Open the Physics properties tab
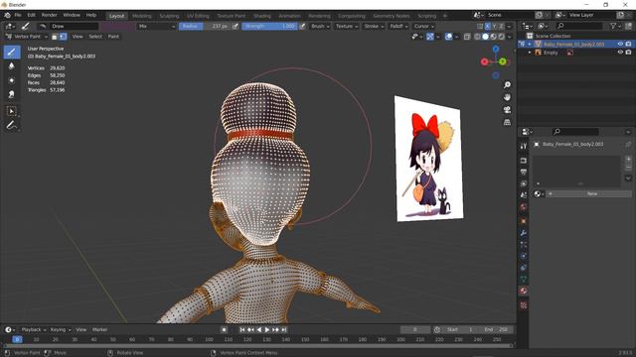 point(524,256)
